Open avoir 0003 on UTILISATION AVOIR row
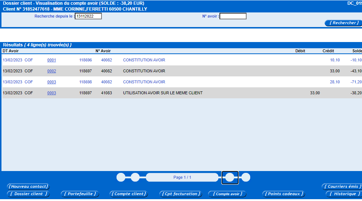Screen dimensions: 362x201 click(52, 93)
